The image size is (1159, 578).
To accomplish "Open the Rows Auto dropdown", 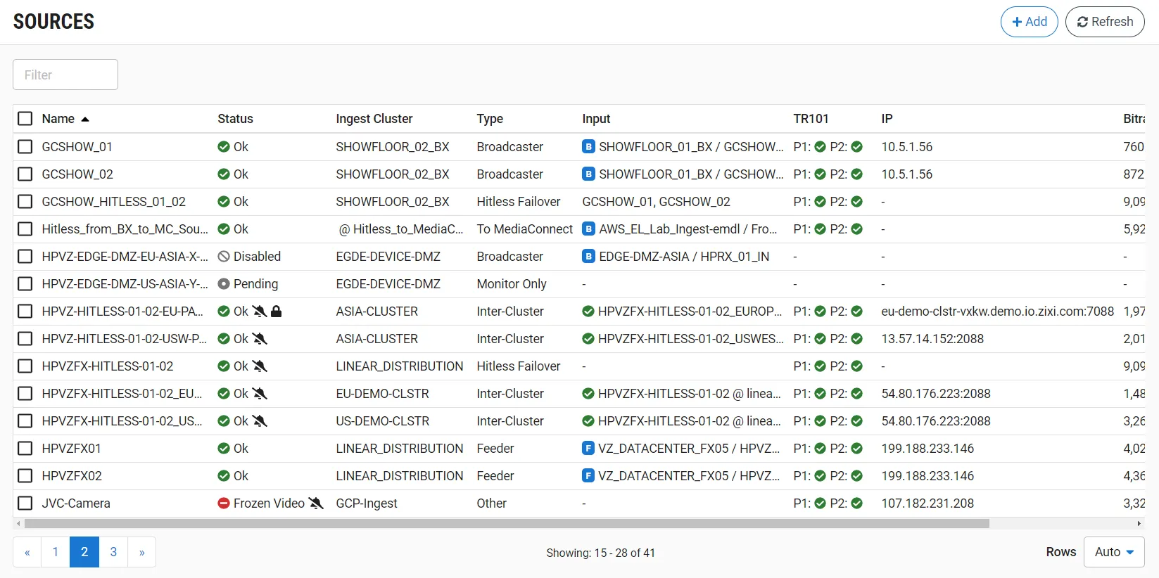I will 1114,552.
